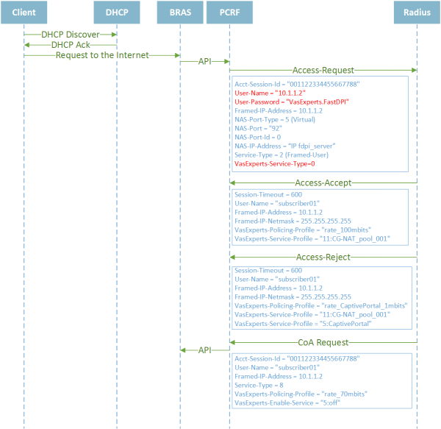The width and height of the screenshot is (441, 429).
Task: Click the VasExperts-Enable-Service "5:off" line
Action: pyautogui.click(x=291, y=403)
